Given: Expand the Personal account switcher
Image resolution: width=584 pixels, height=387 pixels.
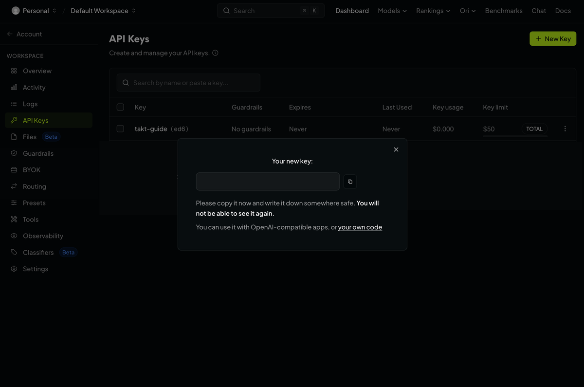Looking at the screenshot, I should (x=34, y=11).
